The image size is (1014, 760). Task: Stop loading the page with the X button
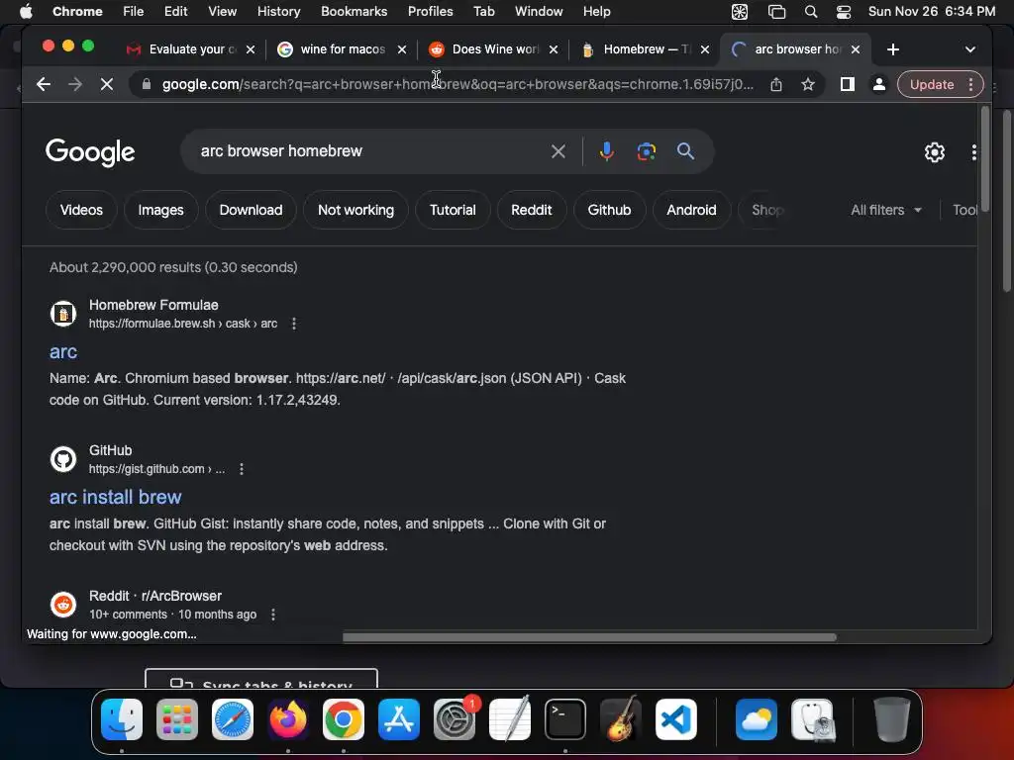tap(107, 84)
